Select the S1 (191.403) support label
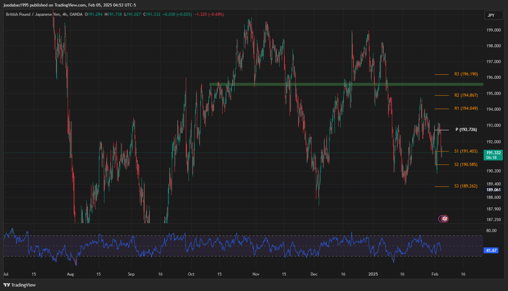 [x=466, y=151]
